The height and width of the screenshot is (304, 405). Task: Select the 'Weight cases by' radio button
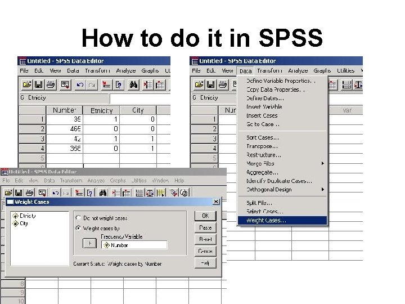[x=78, y=228]
